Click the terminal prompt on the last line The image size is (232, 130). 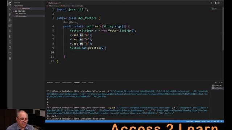tap(76, 119)
